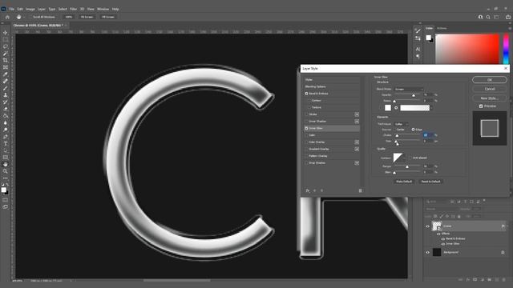The height and width of the screenshot is (288, 513).
Task: Click OK in Layer Style dialog
Action: pyautogui.click(x=490, y=80)
